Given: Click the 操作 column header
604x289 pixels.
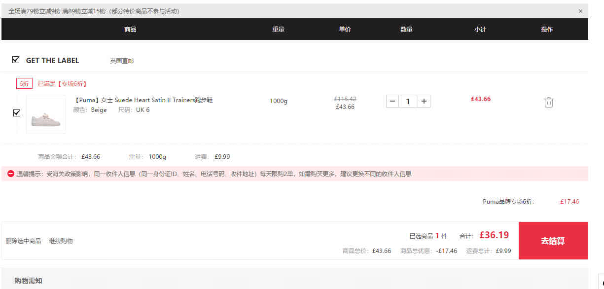Looking at the screenshot, I should pyautogui.click(x=547, y=30).
